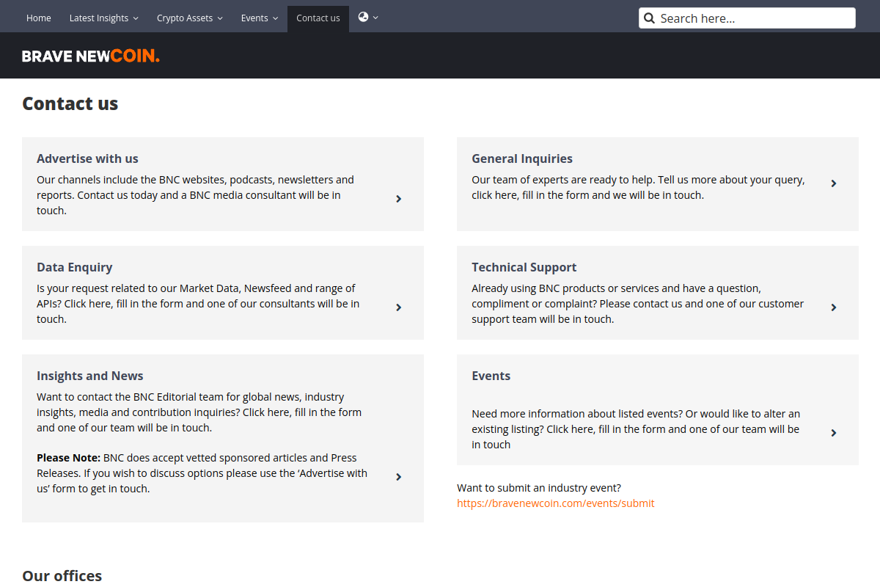
Task: Expand the Crypto Assets menu
Action: (189, 18)
